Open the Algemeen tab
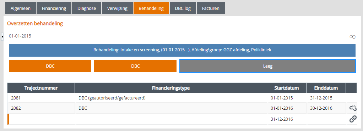This screenshot has width=363, height=131. pos(21,8)
